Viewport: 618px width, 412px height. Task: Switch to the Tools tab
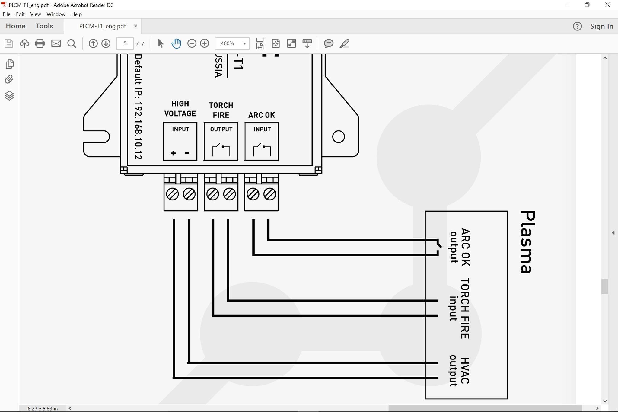[44, 26]
